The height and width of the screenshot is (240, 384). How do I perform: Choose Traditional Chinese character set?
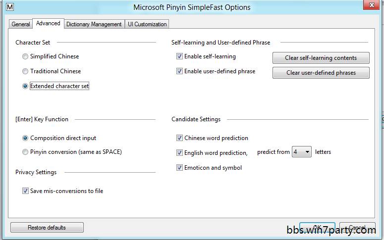(25, 71)
